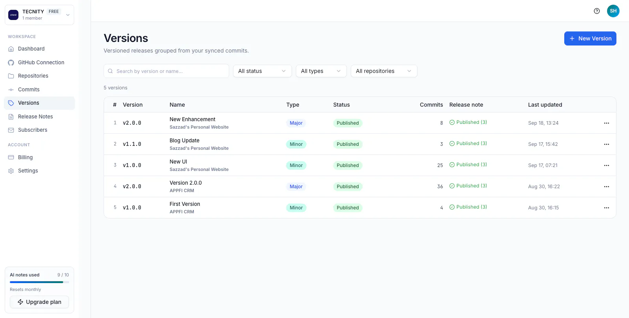
Task: Focus the search by version or name field
Action: pos(166,71)
